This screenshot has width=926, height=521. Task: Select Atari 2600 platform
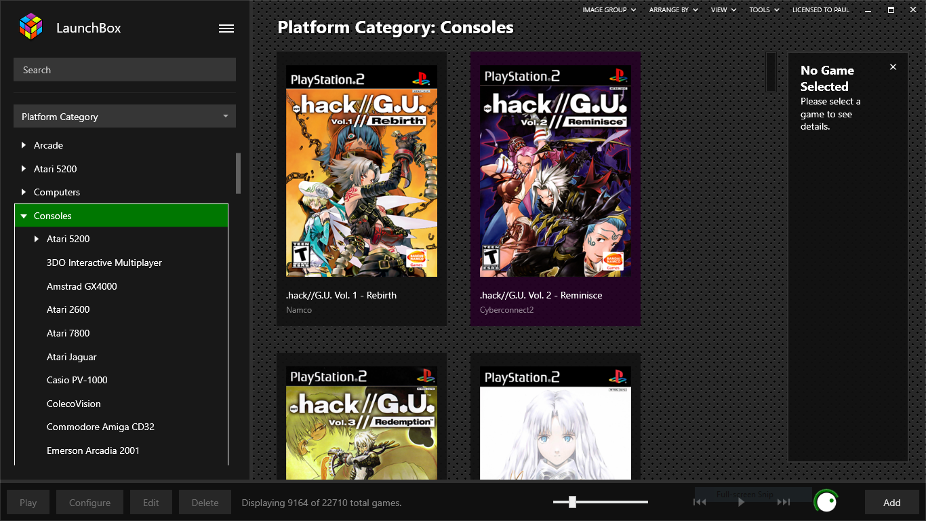(68, 309)
